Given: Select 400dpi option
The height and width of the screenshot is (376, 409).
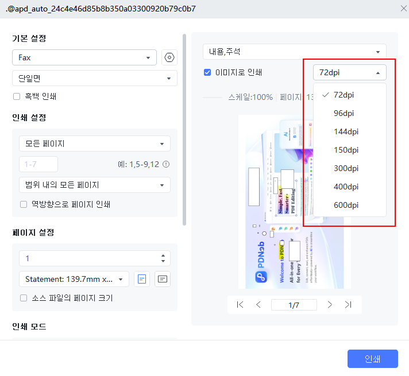Looking at the screenshot, I should click(x=349, y=187).
